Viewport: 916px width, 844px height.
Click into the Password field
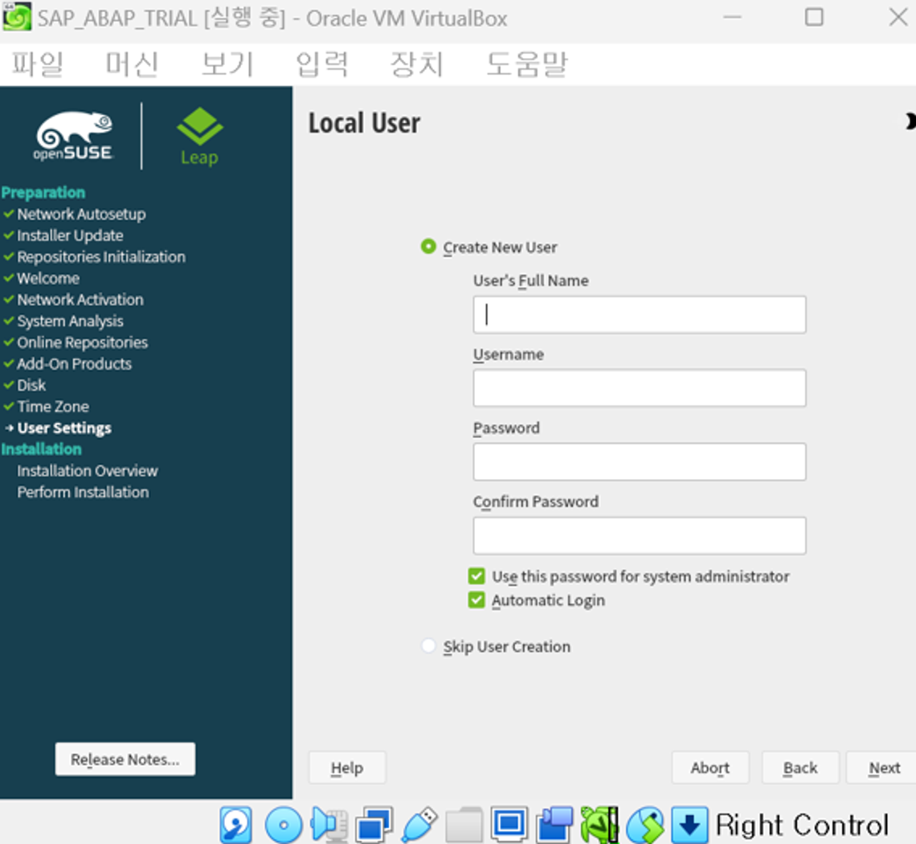[x=640, y=461]
